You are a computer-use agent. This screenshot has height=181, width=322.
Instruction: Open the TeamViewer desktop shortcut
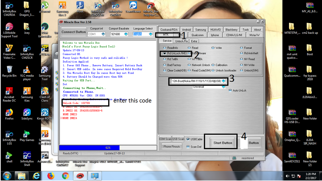point(133,7)
